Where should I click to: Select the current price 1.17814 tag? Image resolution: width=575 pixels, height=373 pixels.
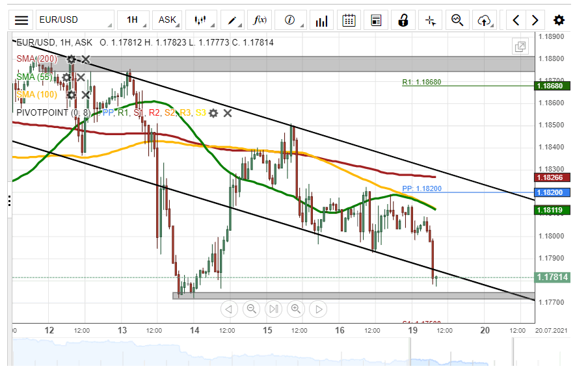tap(552, 277)
